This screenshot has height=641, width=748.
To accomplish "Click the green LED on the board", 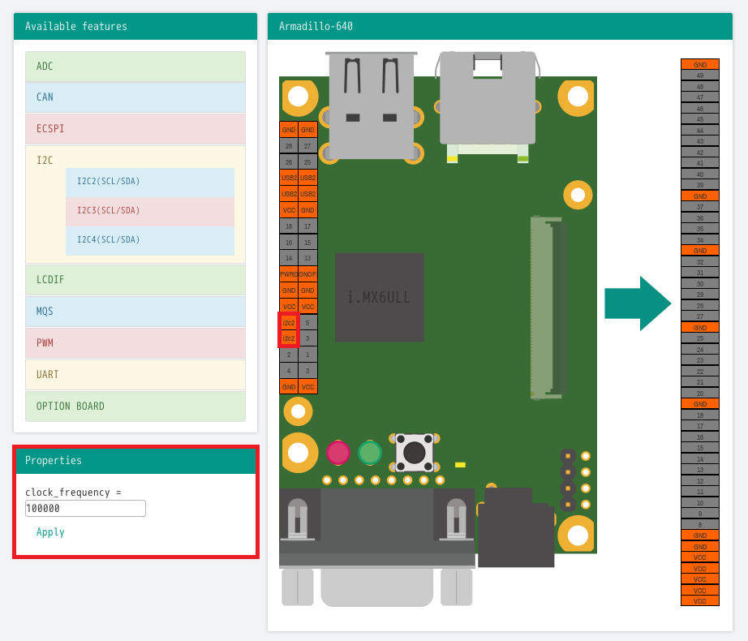I will click(x=370, y=453).
